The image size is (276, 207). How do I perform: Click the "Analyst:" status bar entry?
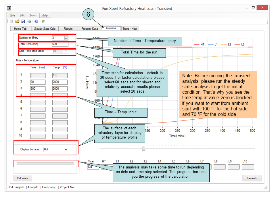coord(33,187)
